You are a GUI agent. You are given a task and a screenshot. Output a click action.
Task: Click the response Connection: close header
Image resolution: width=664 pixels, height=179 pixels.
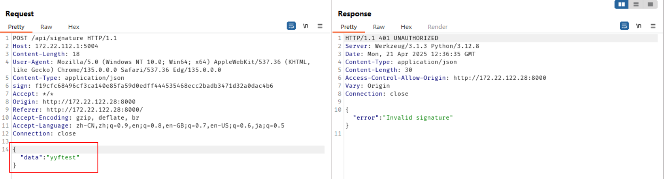(377, 94)
